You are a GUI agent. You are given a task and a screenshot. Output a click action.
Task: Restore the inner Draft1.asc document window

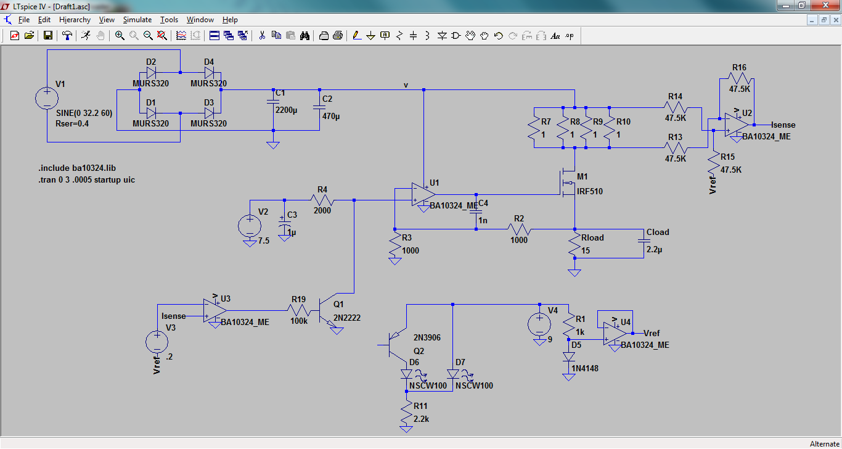[824, 20]
